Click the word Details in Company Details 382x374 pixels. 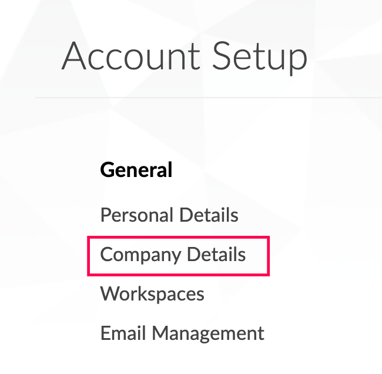click(x=216, y=254)
